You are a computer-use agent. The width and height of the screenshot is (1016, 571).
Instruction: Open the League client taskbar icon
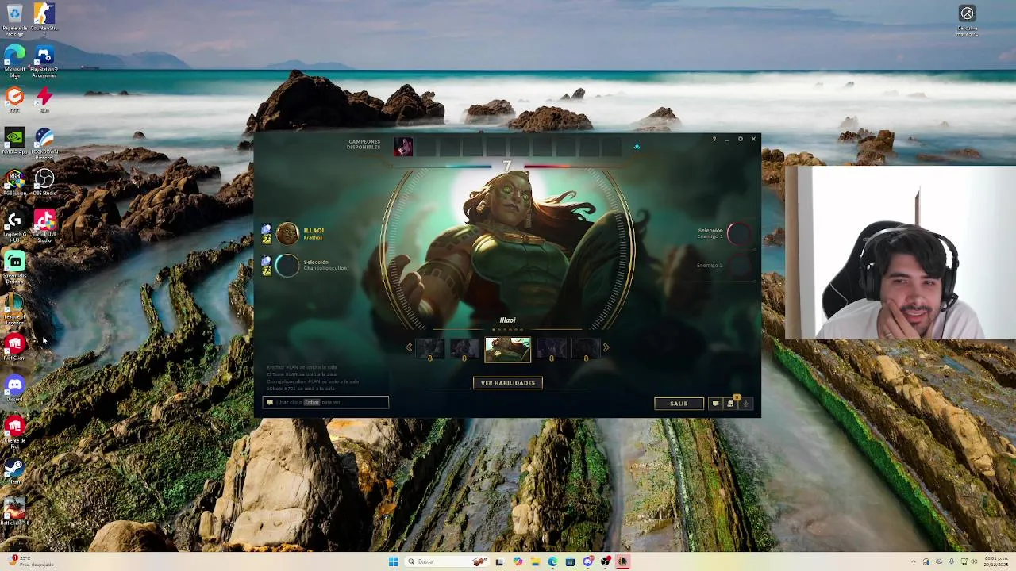pyautogui.click(x=623, y=561)
